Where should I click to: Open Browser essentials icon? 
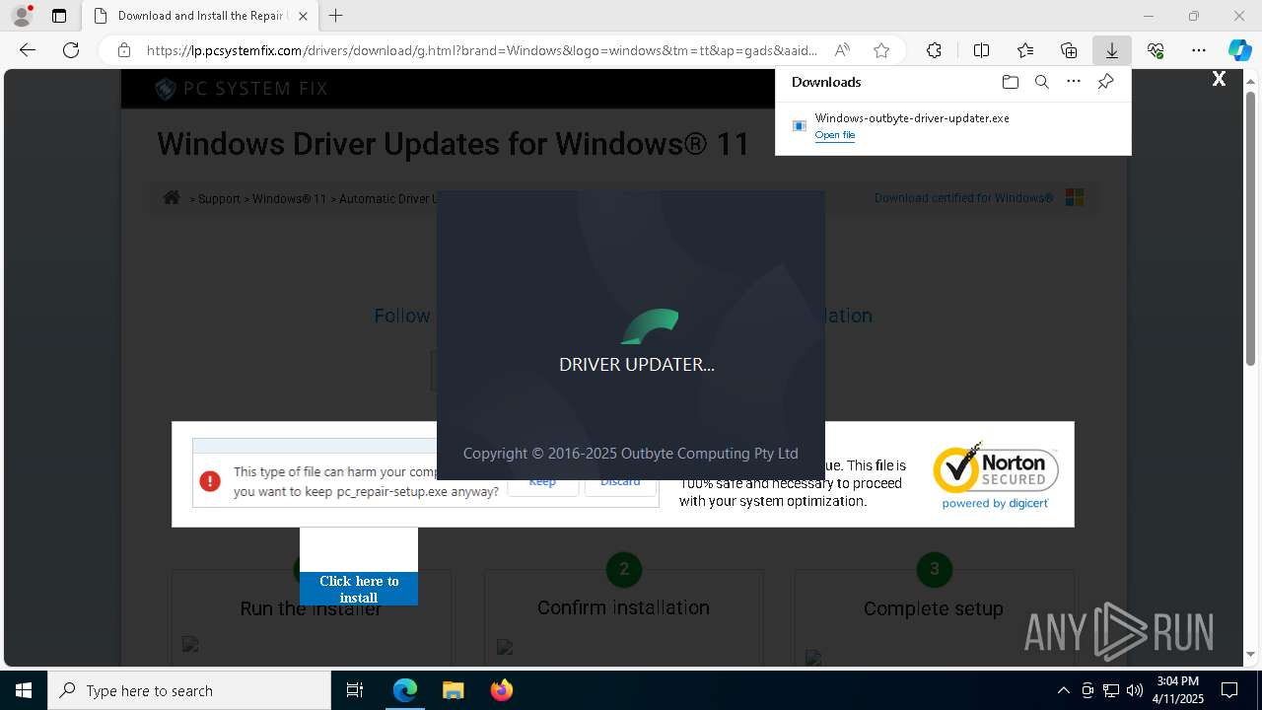pyautogui.click(x=1156, y=50)
